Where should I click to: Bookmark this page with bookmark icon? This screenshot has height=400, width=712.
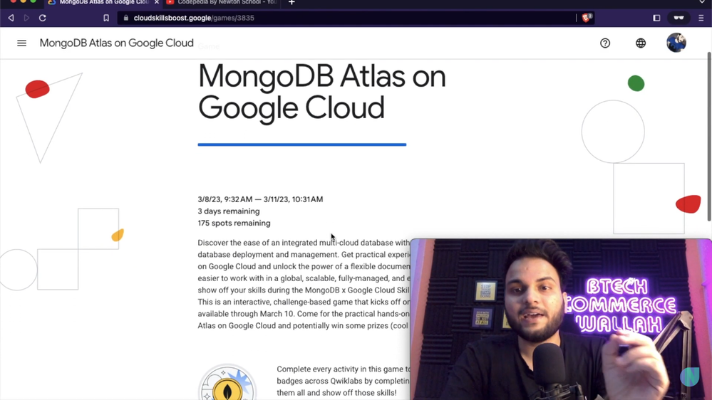coord(106,18)
